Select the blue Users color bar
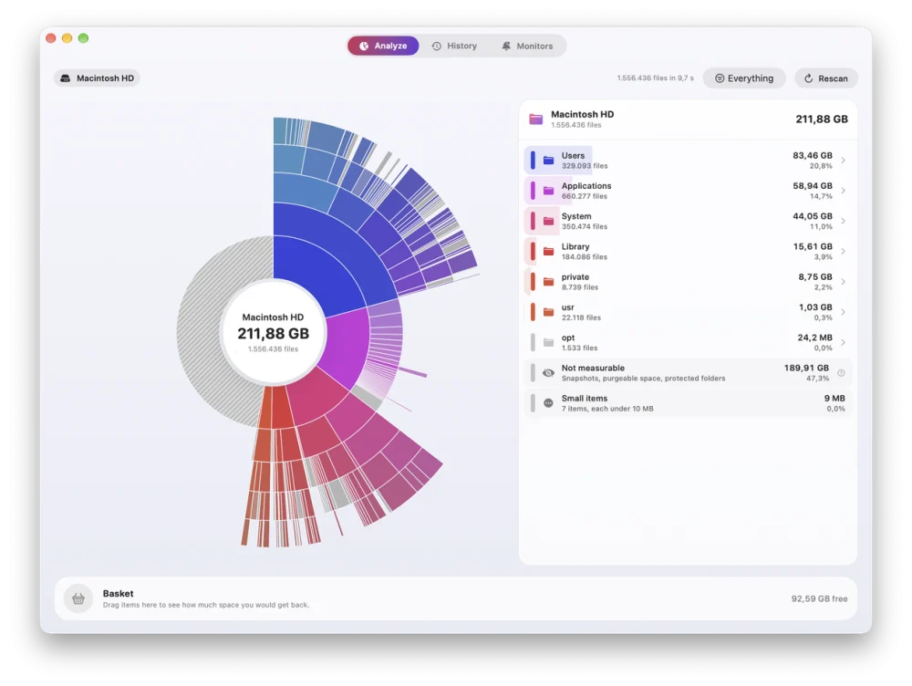912x686 pixels. click(x=533, y=160)
